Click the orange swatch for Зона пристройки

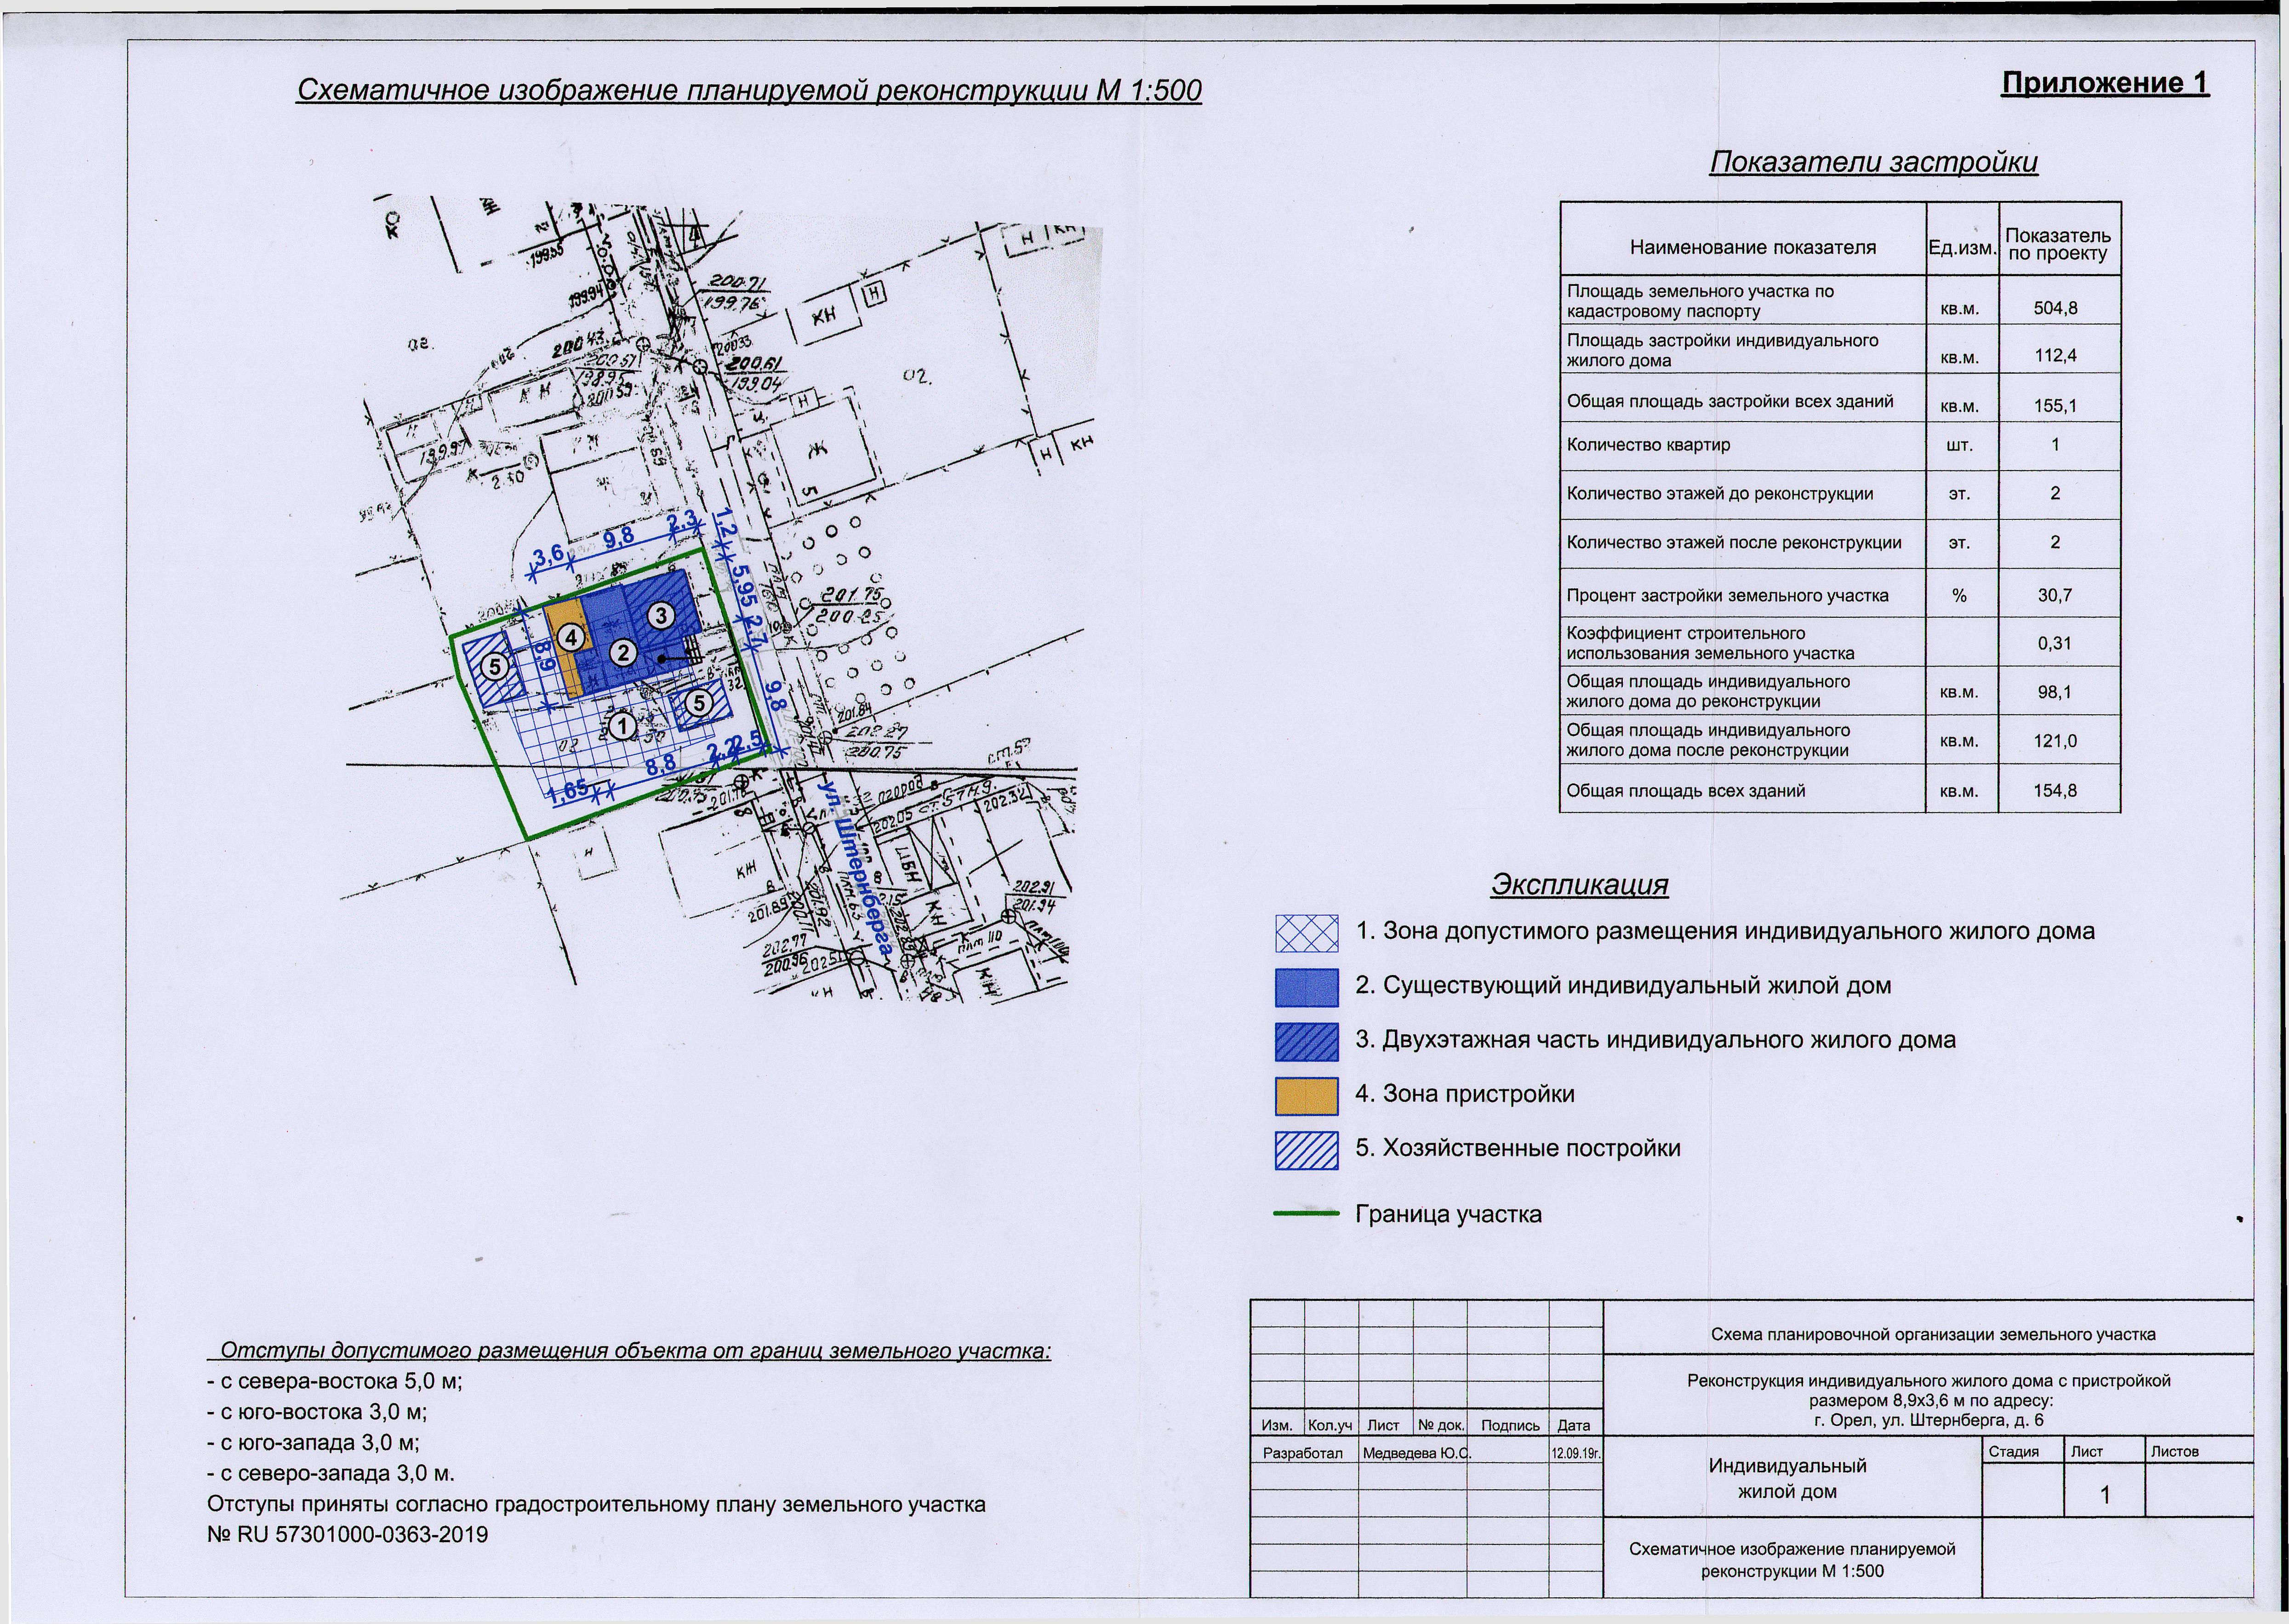(x=1306, y=1095)
